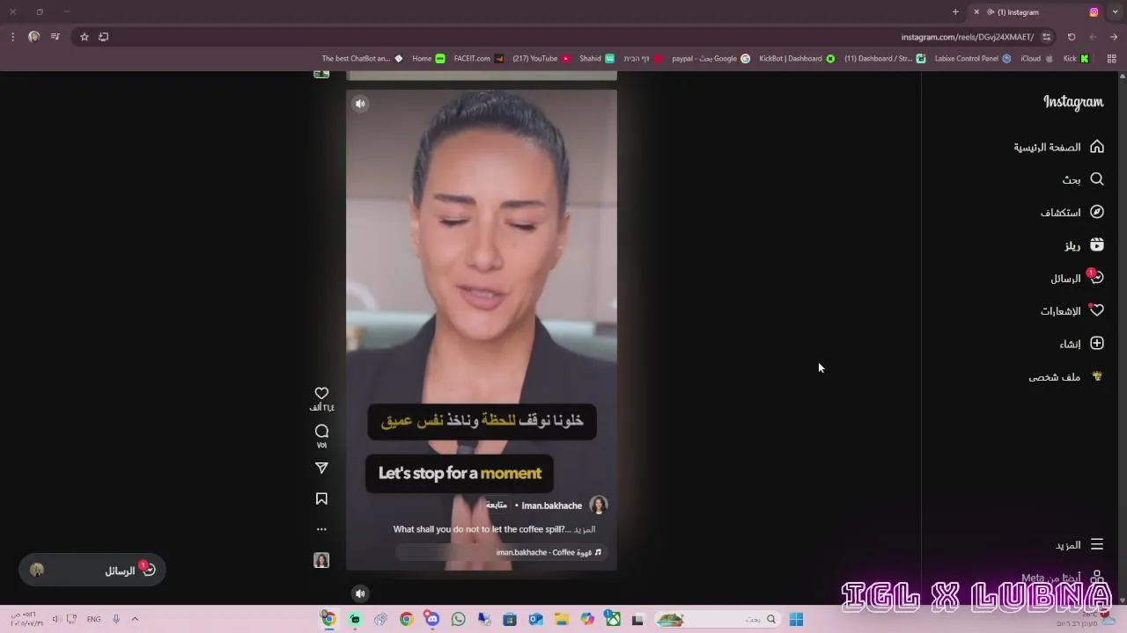This screenshot has width=1127, height=633.
Task: Mute the iman.bakhache reel audio
Action: (360, 104)
